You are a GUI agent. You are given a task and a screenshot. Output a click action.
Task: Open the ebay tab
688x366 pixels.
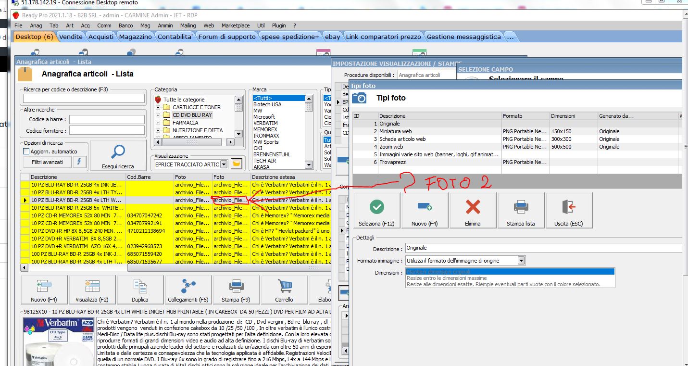[332, 37]
